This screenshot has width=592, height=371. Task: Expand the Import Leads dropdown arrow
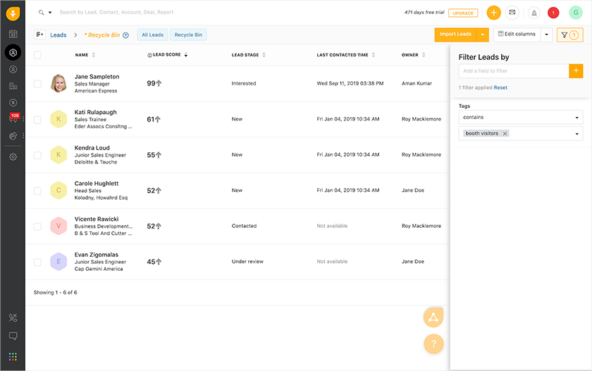click(x=483, y=35)
